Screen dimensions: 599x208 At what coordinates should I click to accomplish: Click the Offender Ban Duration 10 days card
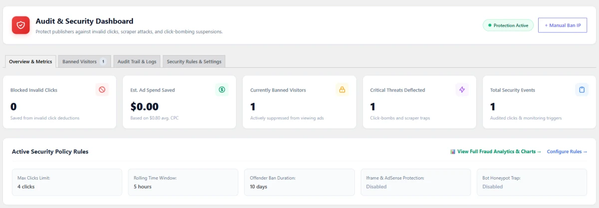[299, 182]
